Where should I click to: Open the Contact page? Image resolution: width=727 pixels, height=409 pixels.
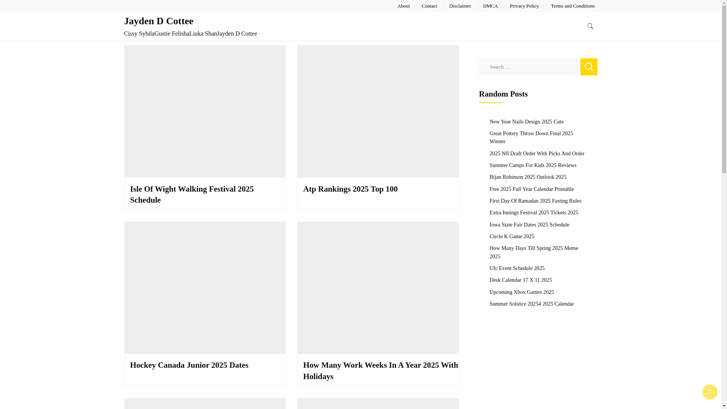429,6
